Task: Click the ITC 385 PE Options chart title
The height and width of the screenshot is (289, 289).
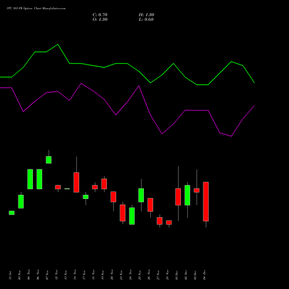Action: coord(36,8)
